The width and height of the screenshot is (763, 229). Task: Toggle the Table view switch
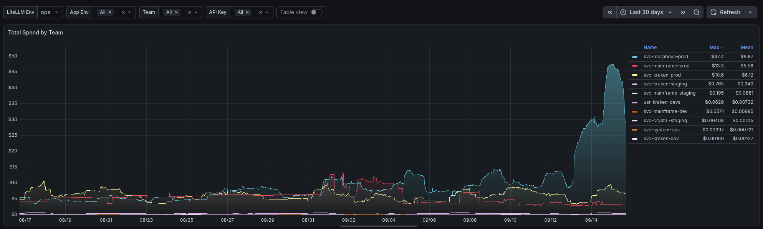tap(317, 12)
